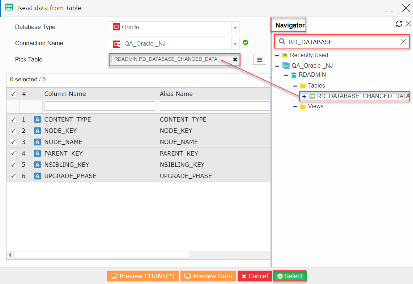The image size is (413, 284).
Task: Uncheck the UPGRADE_PHASE column
Action: click(x=13, y=176)
